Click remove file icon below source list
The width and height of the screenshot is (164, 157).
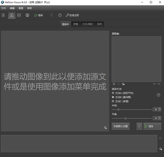tap(118, 84)
